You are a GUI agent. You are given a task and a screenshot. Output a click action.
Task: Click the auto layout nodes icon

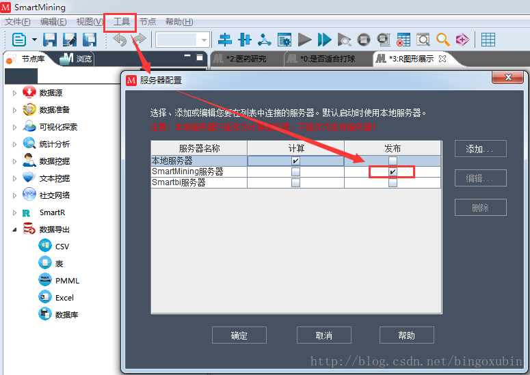tap(265, 40)
